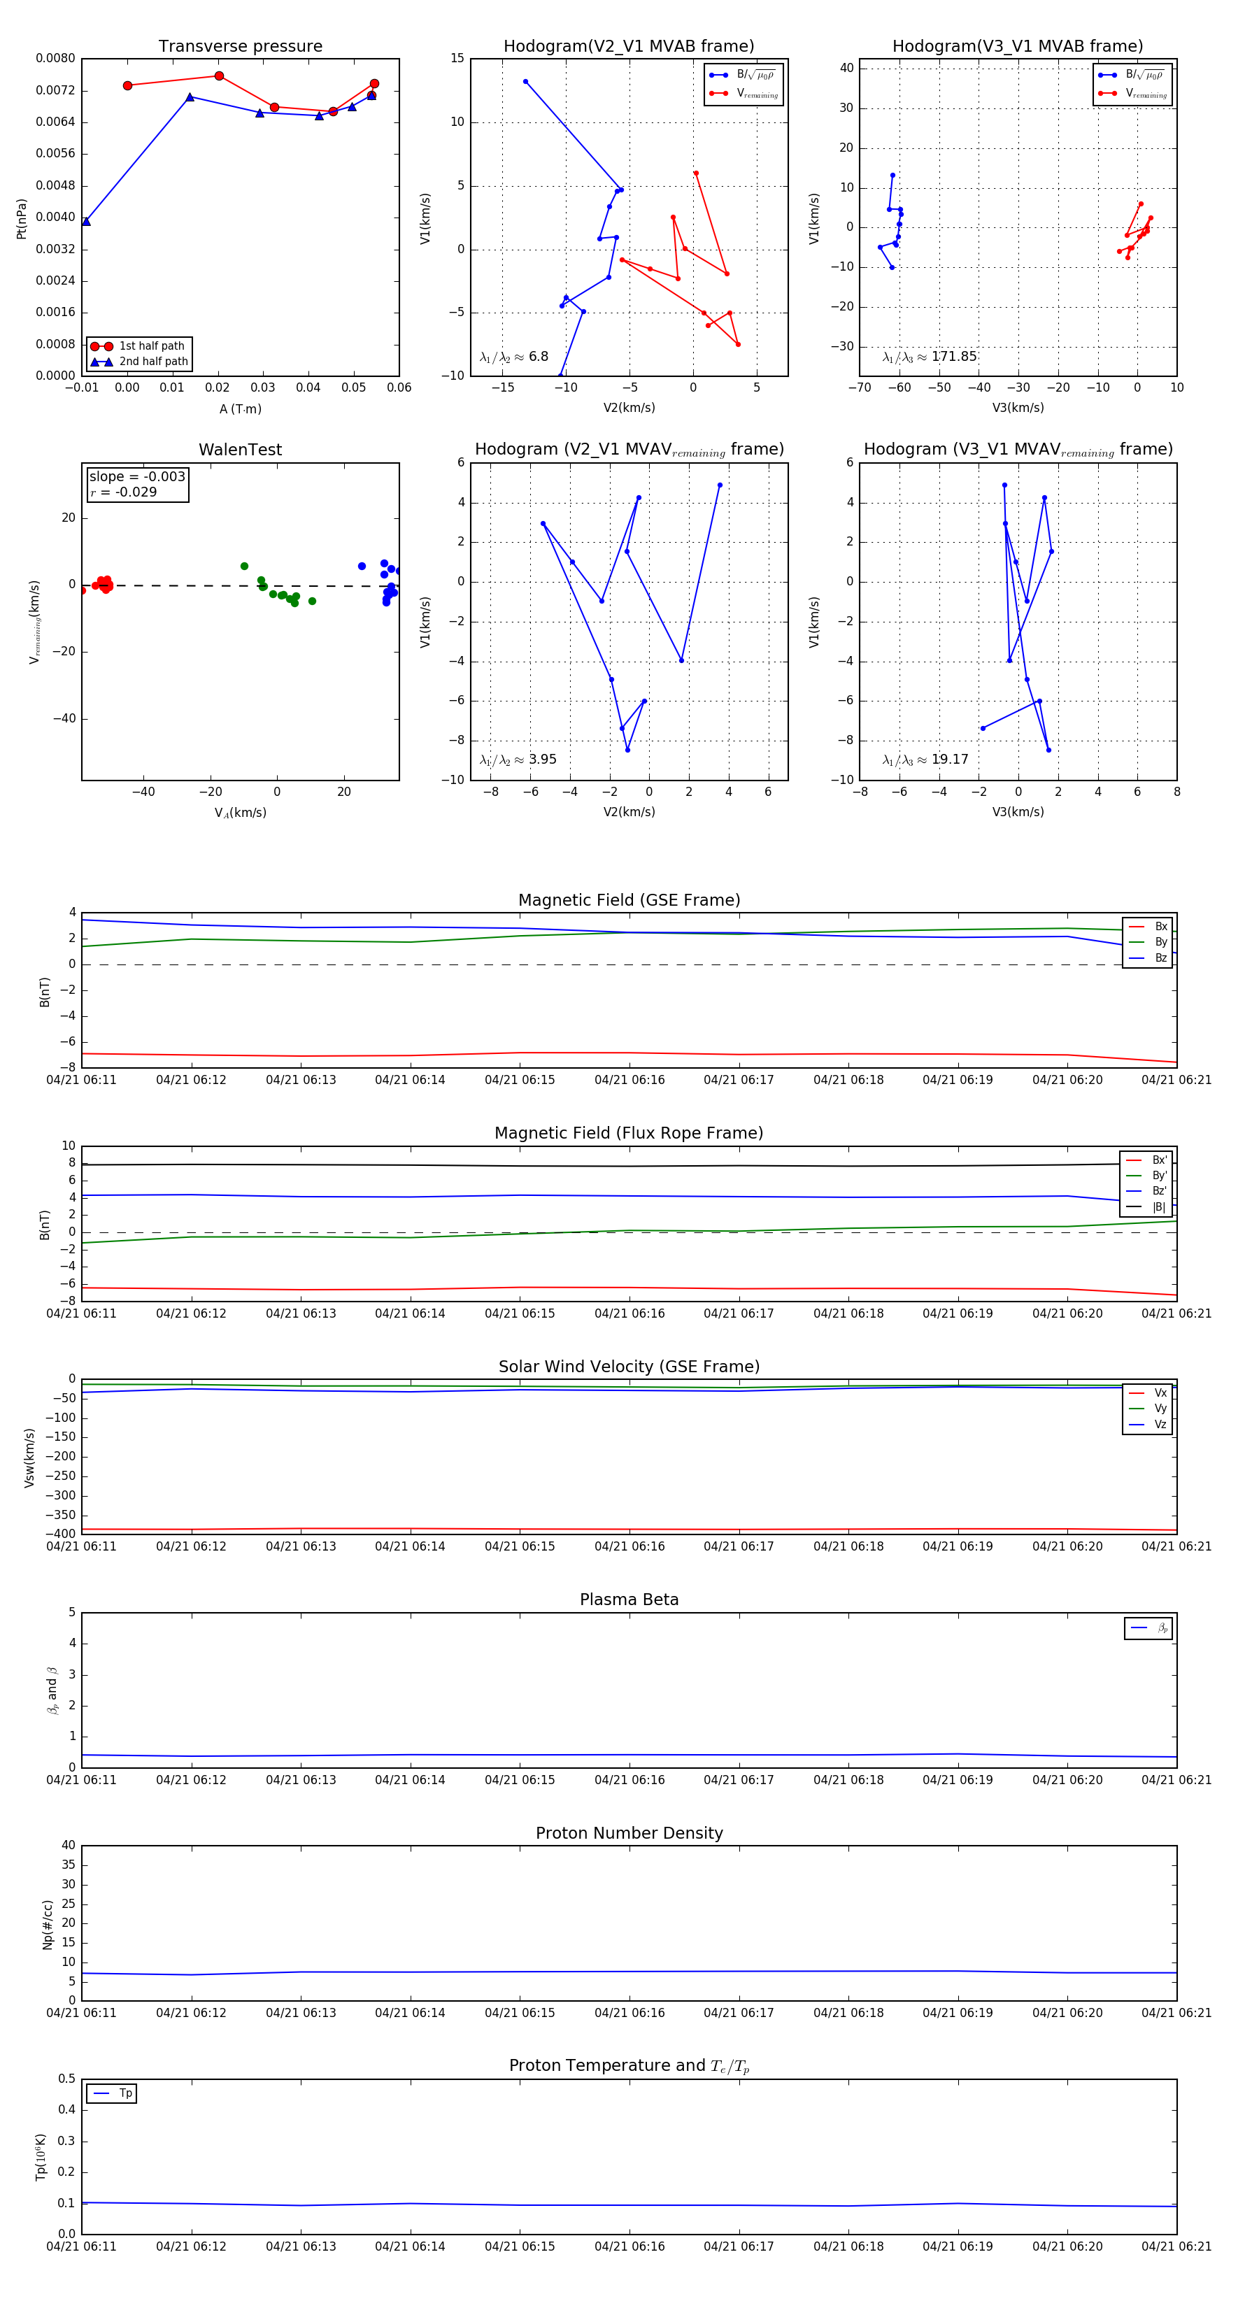The width and height of the screenshot is (1259, 2308).
Task: Click the 'Tp' legend entry
Action: (x=113, y=2094)
